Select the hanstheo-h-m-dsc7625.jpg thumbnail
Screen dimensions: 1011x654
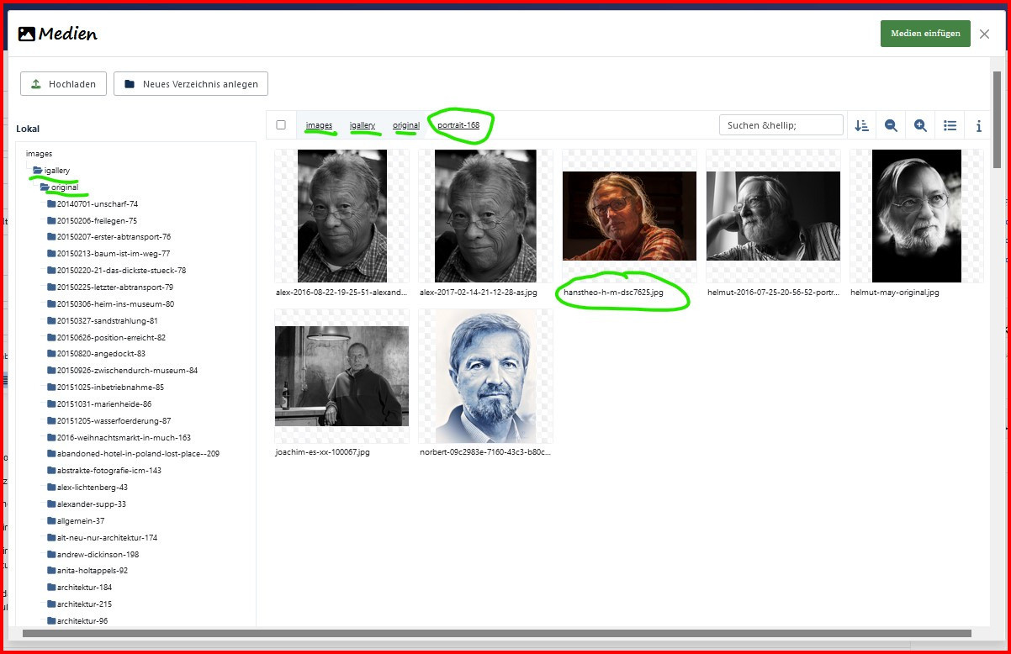[629, 216]
